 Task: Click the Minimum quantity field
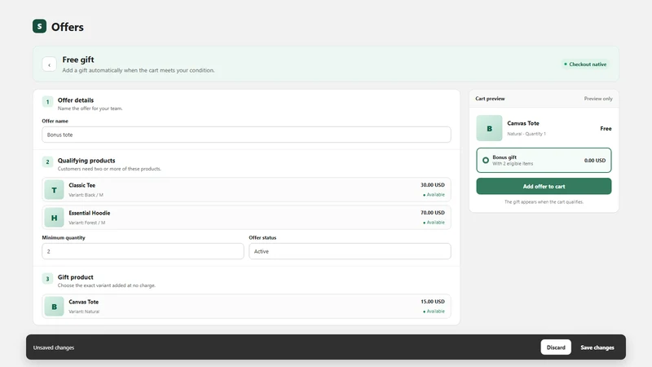(143, 251)
